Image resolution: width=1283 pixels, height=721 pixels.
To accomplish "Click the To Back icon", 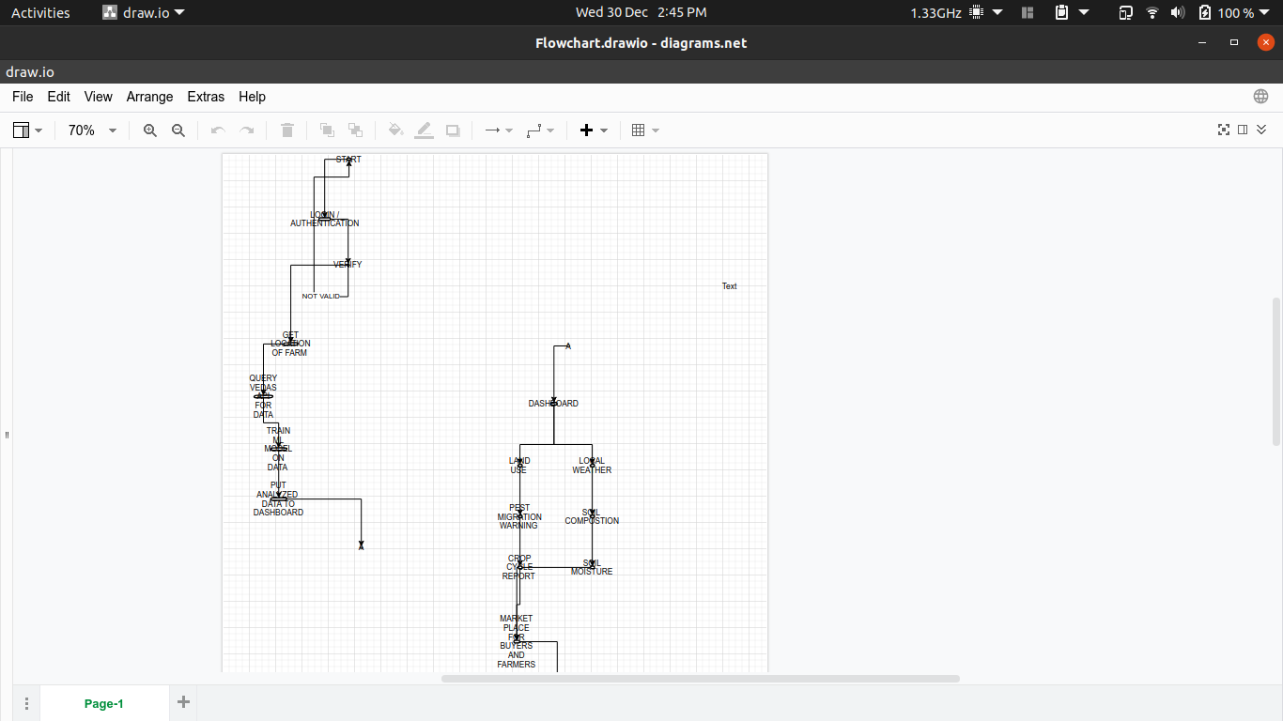I will coord(355,130).
